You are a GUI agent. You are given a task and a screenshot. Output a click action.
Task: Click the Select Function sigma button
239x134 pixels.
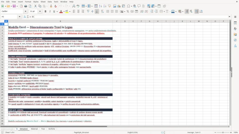point(28,17)
